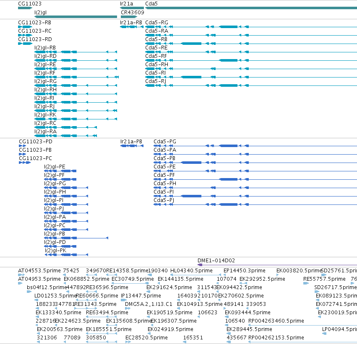This screenshot has height=344, width=357.
Task: Click the l(2)gl-RI transcript label
Action: [x=44, y=98]
